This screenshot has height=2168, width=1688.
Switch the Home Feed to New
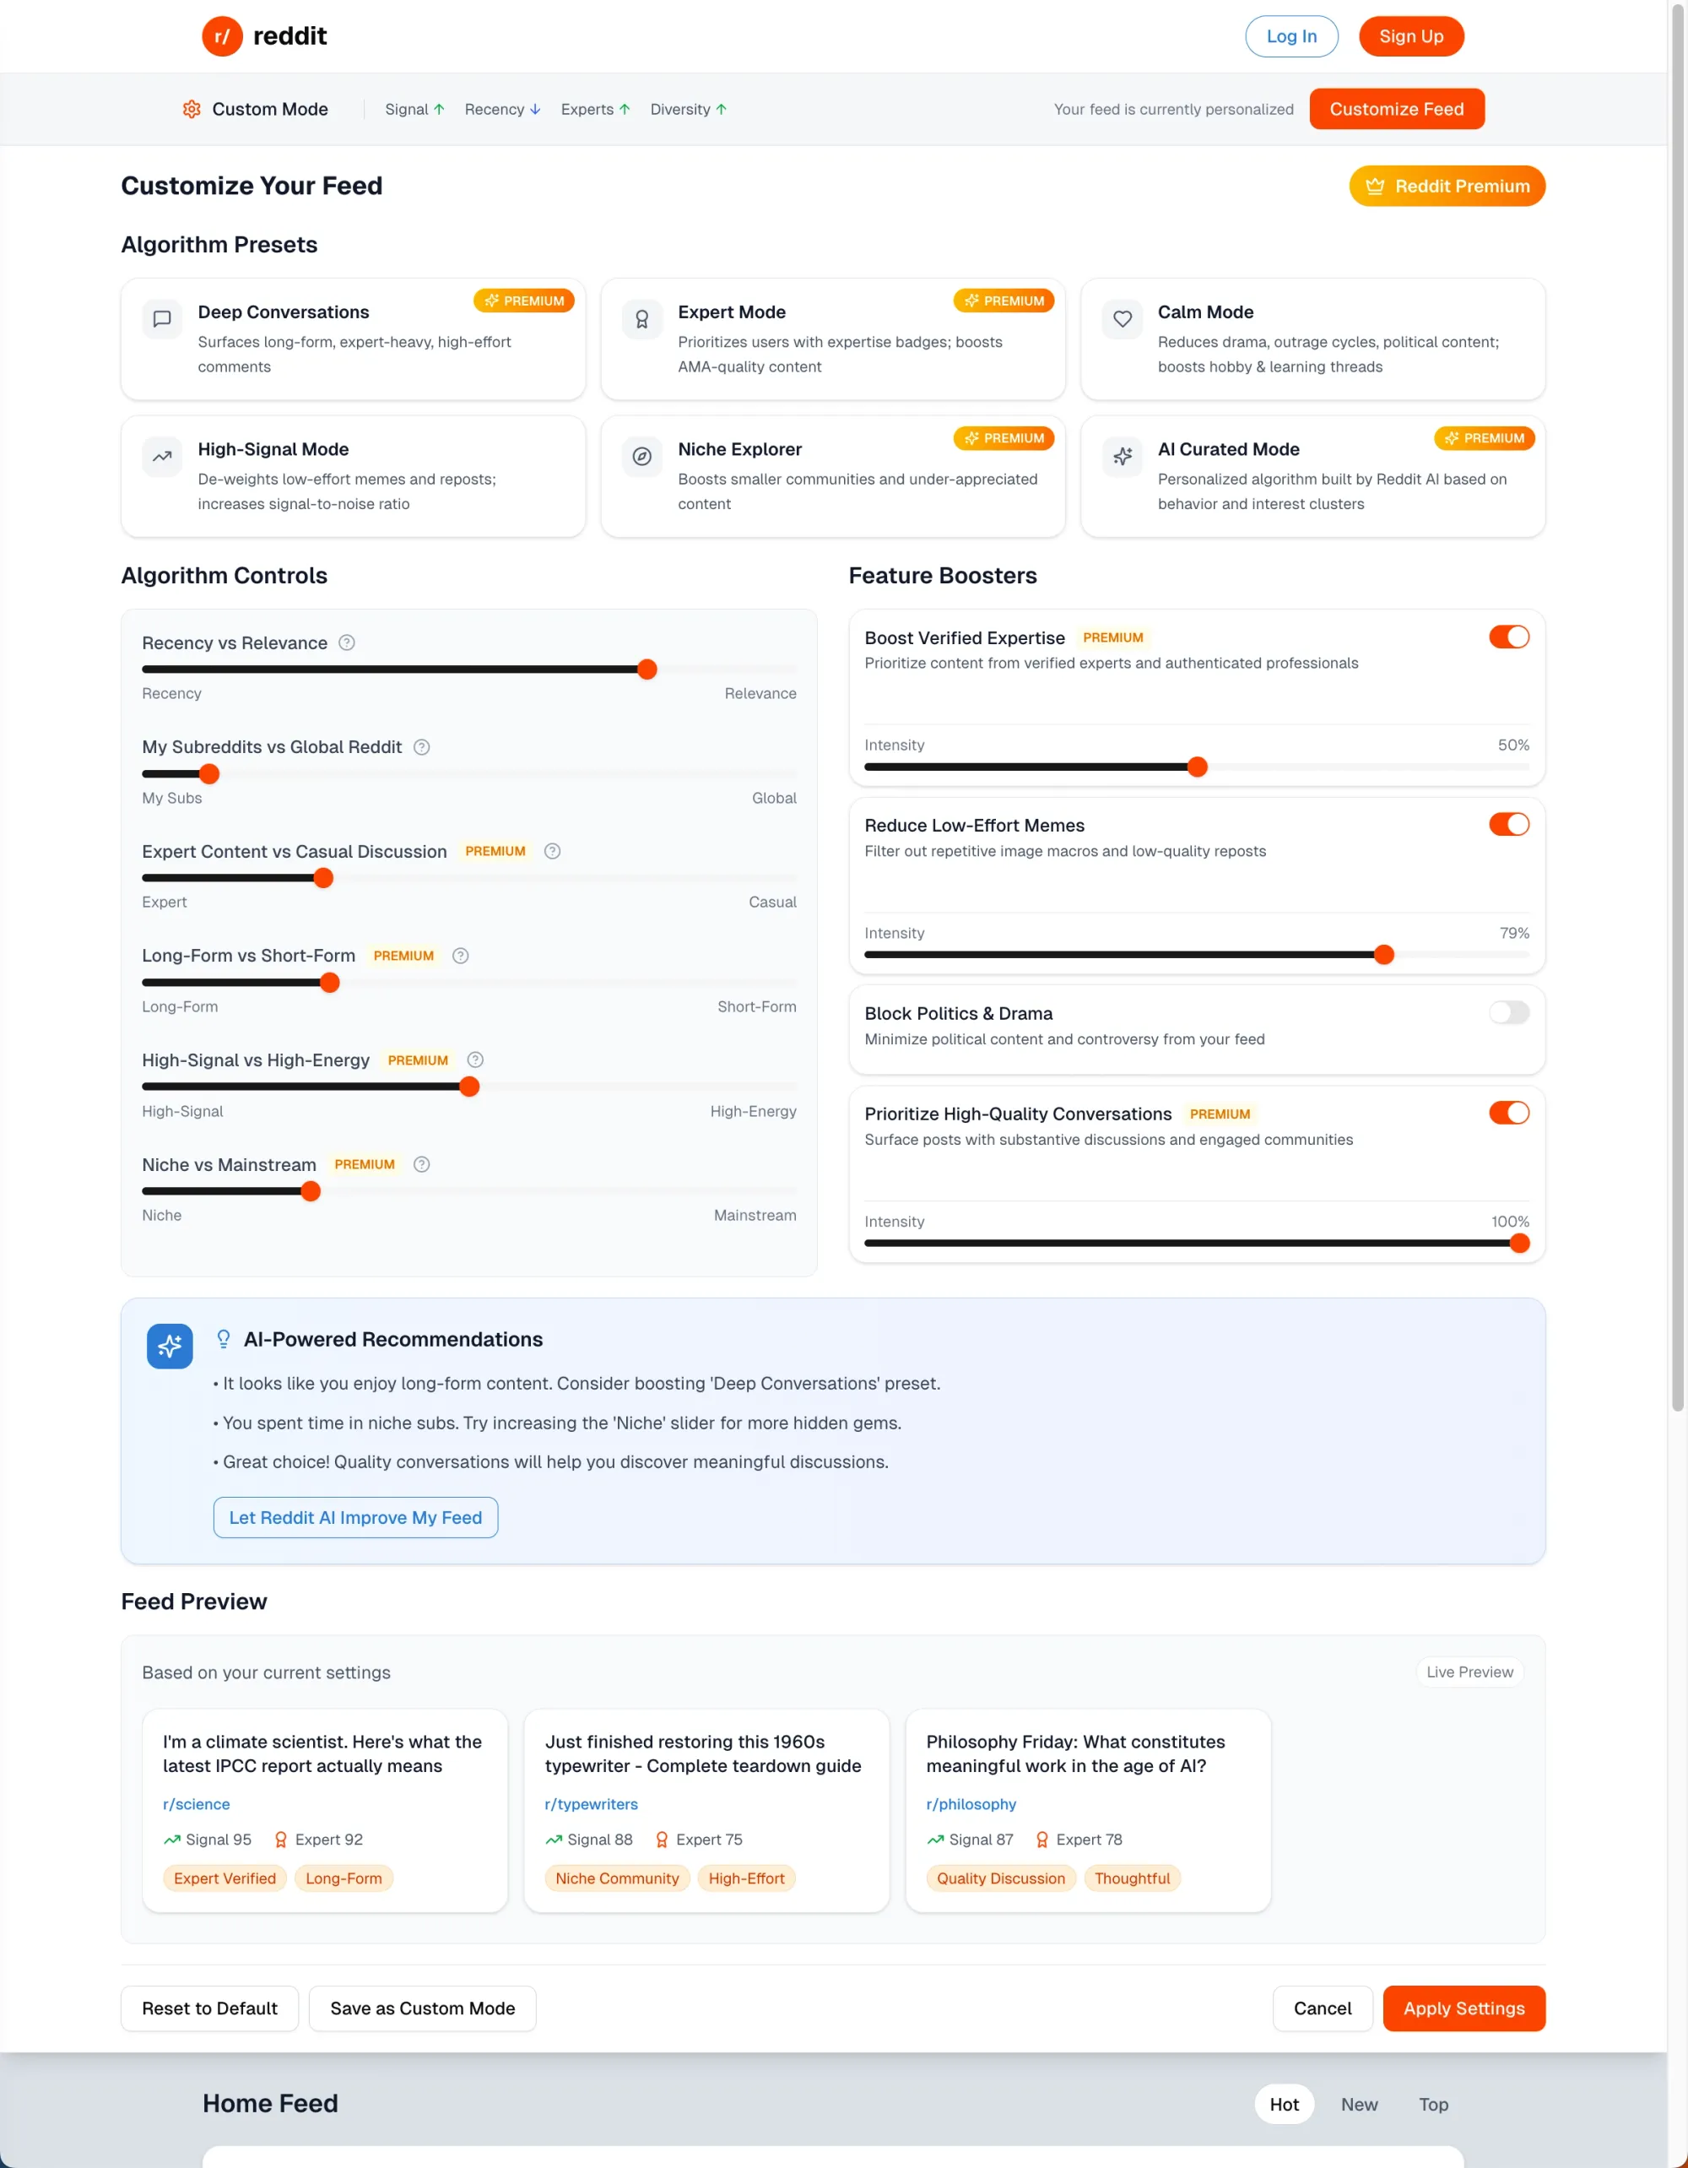tap(1359, 2104)
